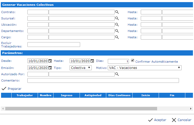Image resolution: width=194 pixels, height=125 pixels.
Task: Click the Autorizado Por search magnifier
Action: click(x=117, y=74)
